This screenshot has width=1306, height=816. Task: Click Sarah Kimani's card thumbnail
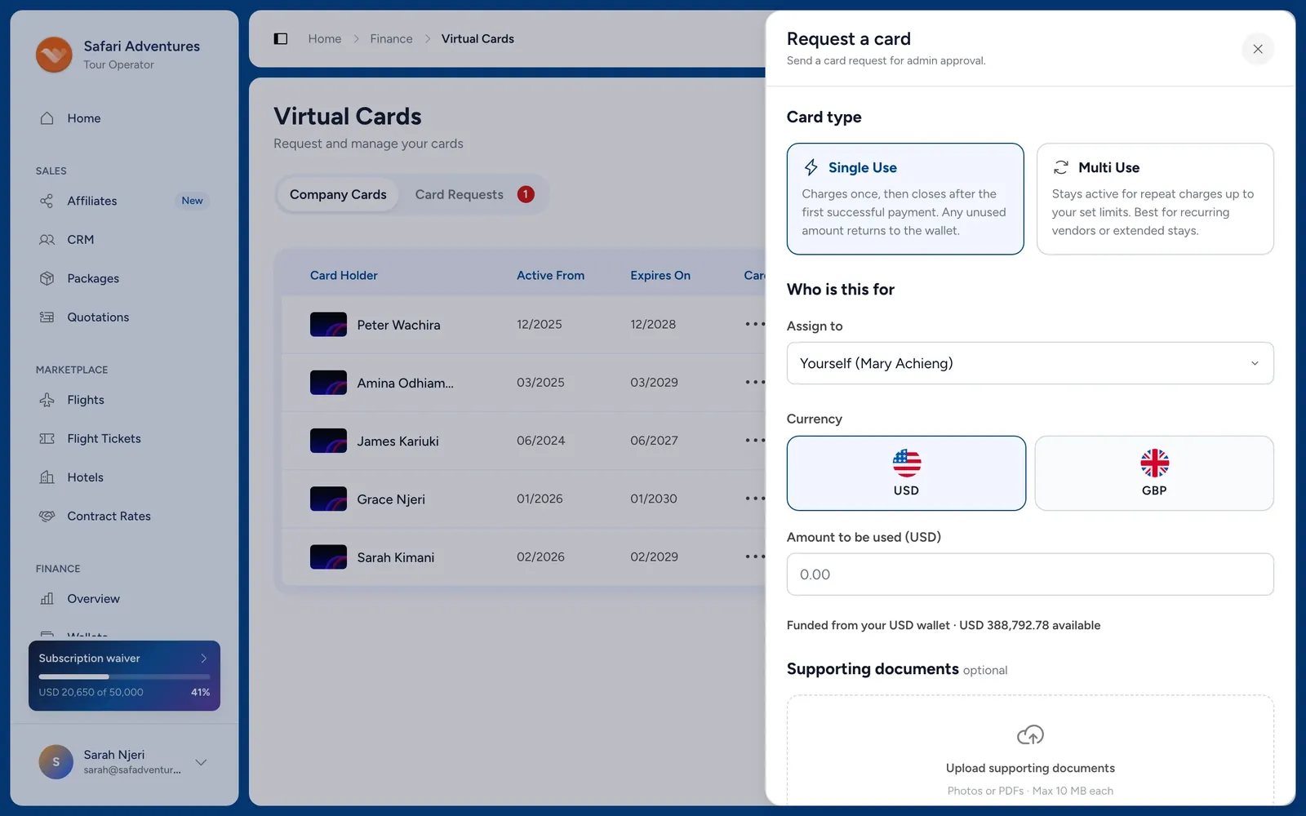click(328, 557)
